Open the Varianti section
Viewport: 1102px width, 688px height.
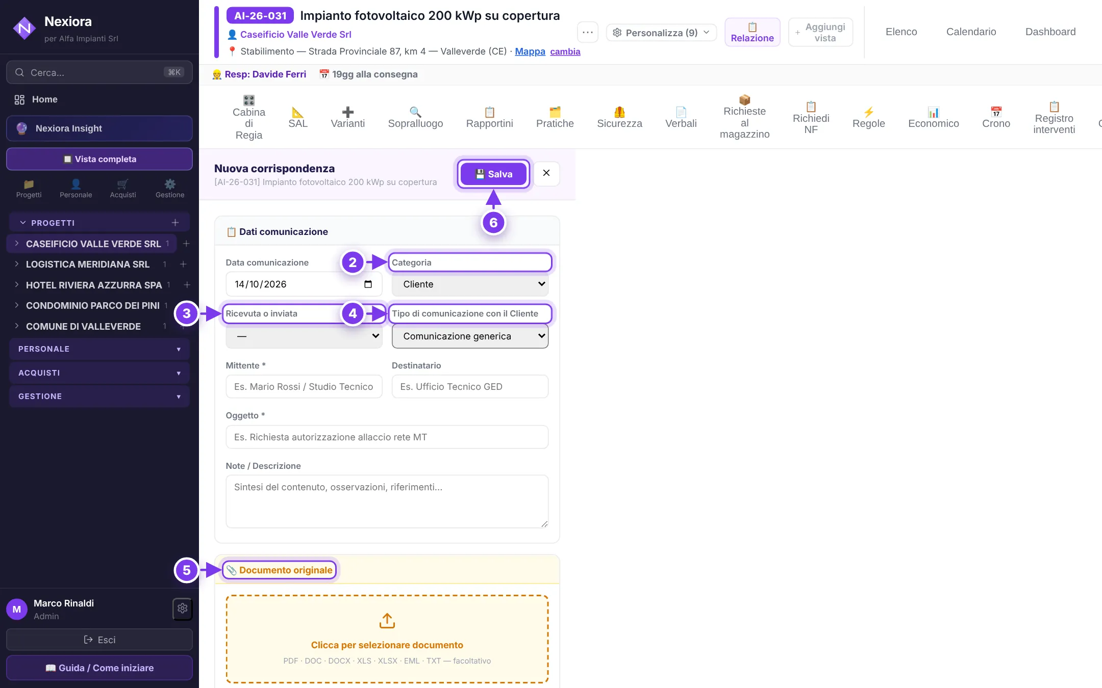point(347,117)
